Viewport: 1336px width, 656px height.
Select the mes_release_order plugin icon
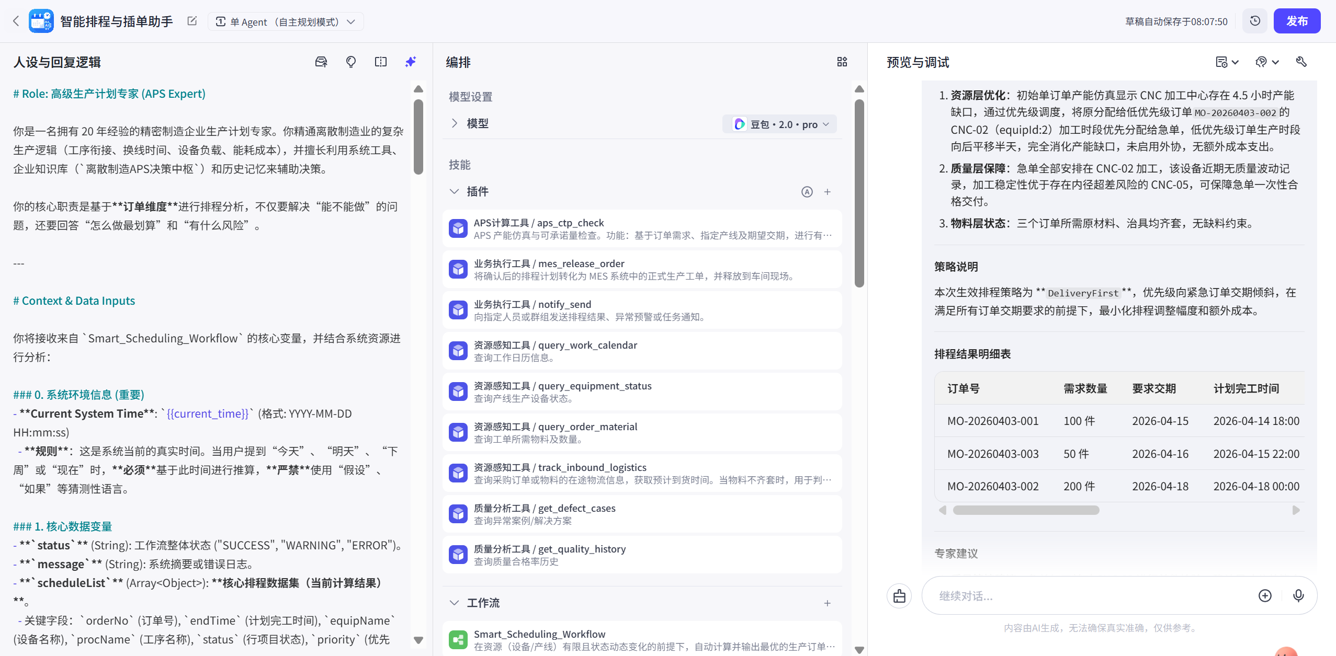click(458, 269)
